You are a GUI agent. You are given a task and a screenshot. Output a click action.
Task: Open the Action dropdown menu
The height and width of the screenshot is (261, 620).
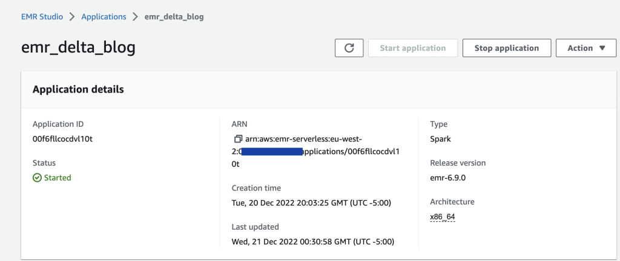[x=586, y=48]
